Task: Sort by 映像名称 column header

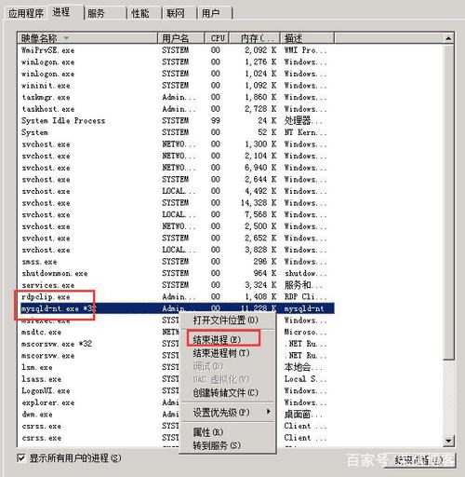Action: click(87, 38)
